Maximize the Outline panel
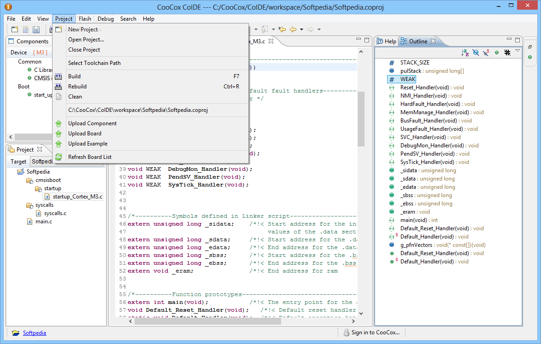 [x=517, y=40]
